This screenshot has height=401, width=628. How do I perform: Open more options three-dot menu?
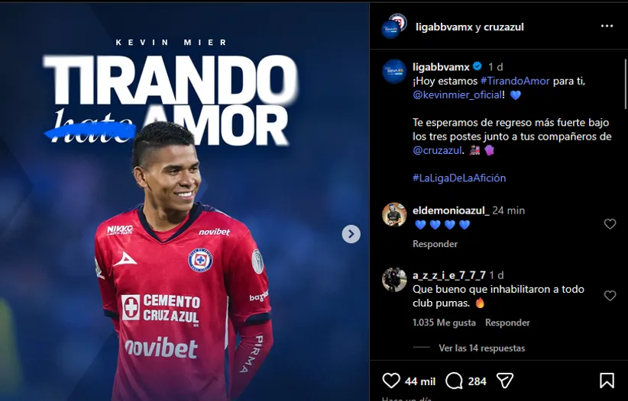607,26
